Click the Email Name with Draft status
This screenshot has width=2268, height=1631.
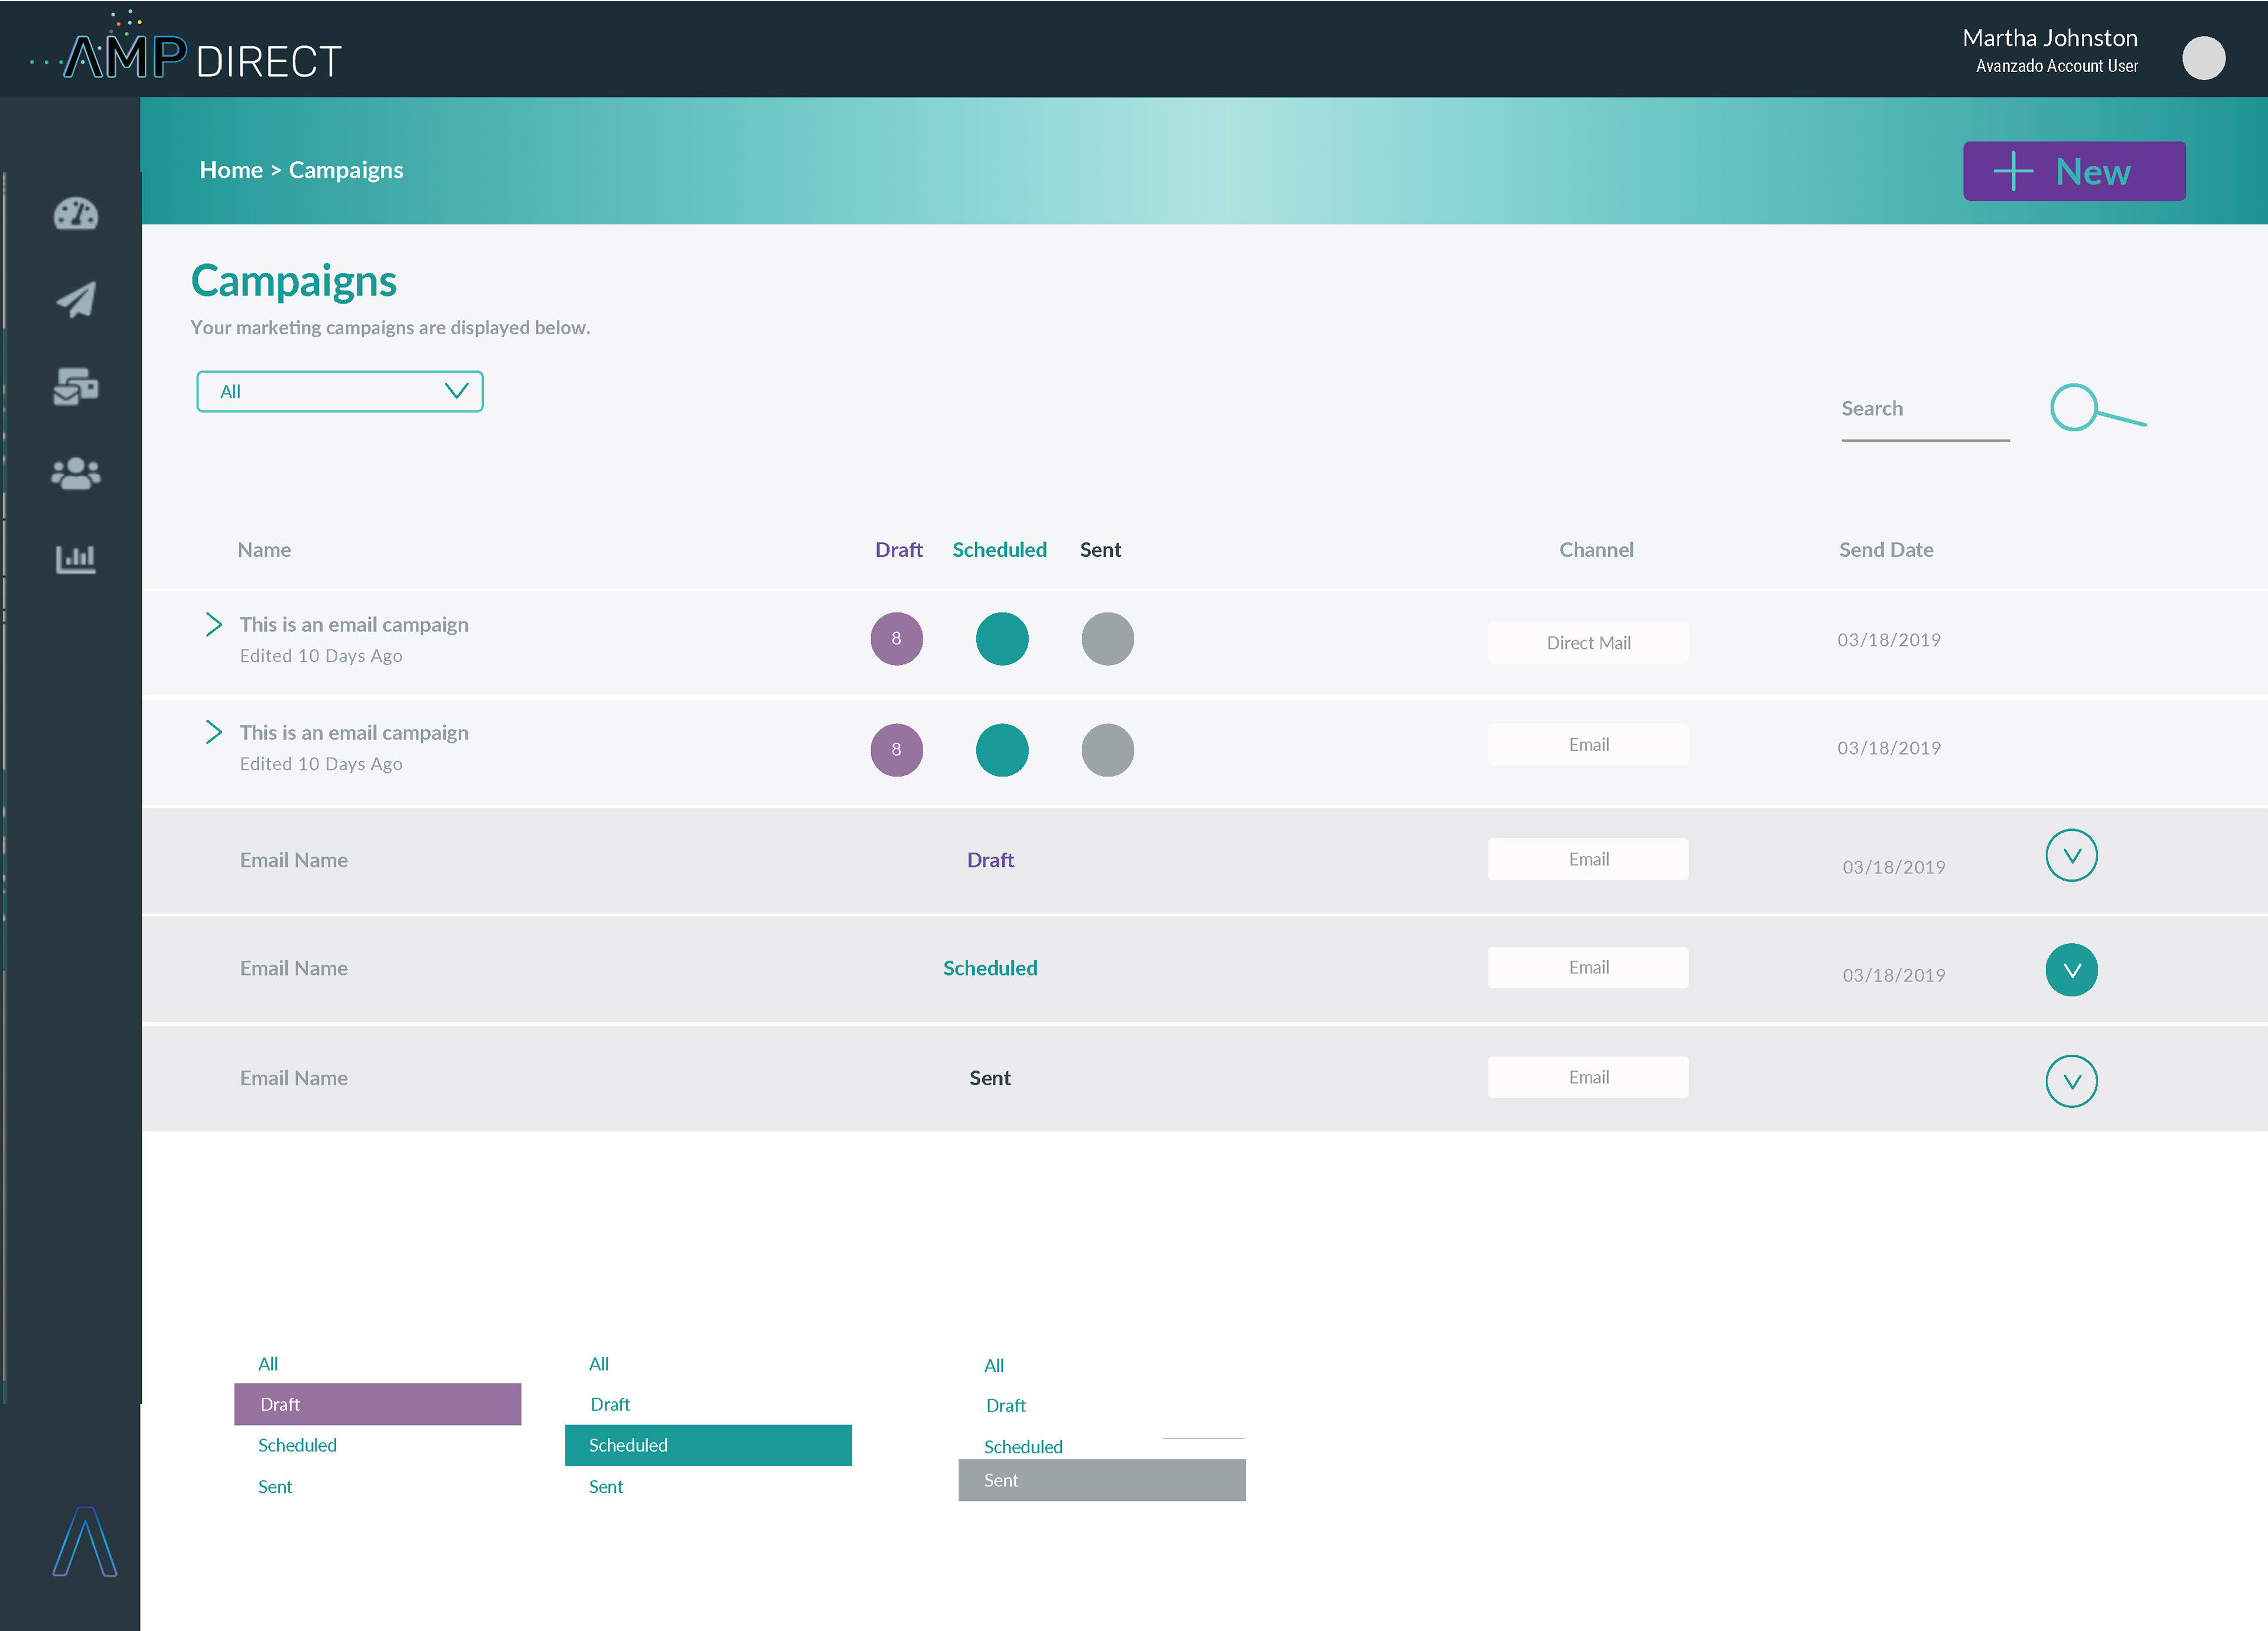294,860
